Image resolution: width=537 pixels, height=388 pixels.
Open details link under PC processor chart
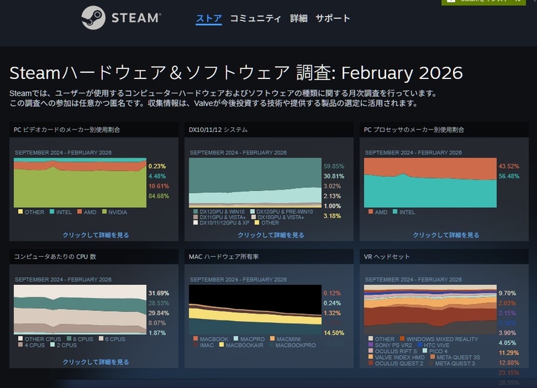click(x=446, y=235)
